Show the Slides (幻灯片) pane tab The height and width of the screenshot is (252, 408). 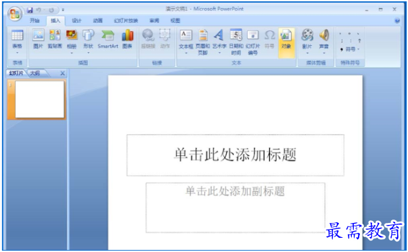16,73
